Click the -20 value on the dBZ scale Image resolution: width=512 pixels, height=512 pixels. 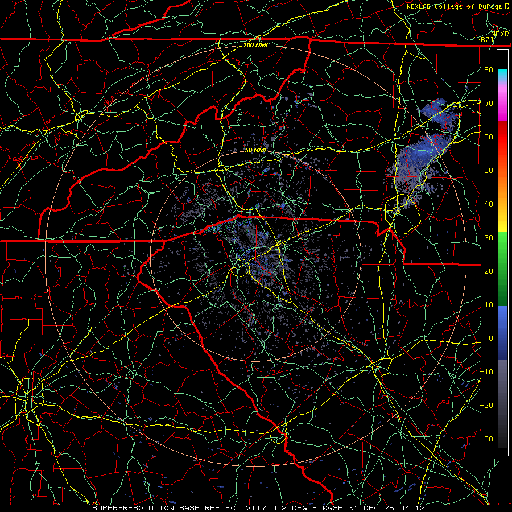(x=486, y=406)
